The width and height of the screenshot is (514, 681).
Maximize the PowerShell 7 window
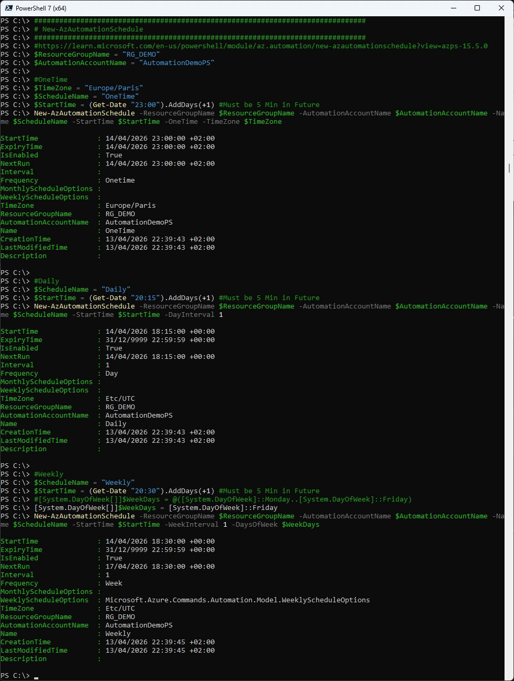[x=477, y=8]
